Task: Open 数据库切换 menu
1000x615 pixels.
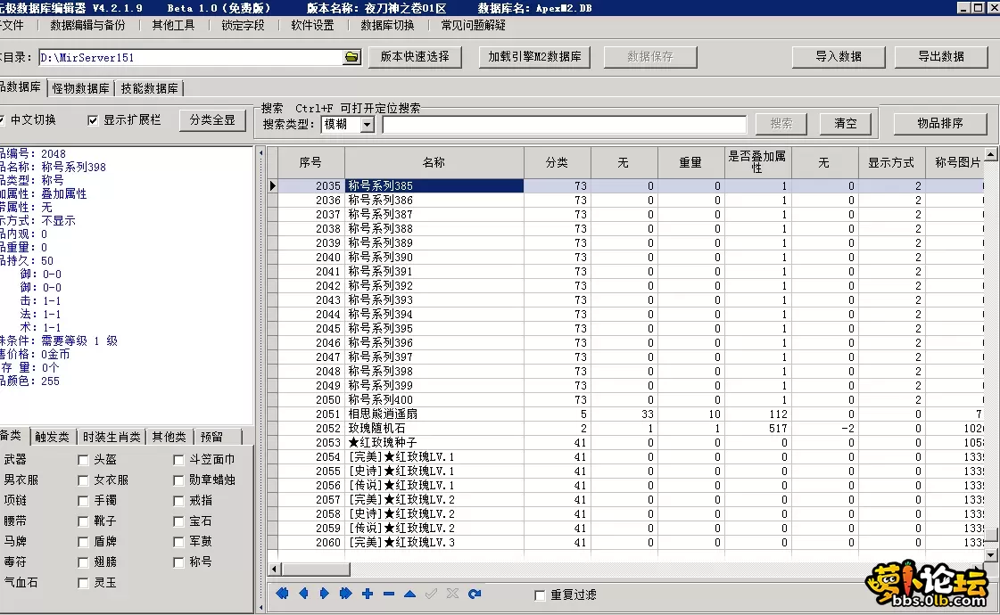Action: [x=387, y=26]
